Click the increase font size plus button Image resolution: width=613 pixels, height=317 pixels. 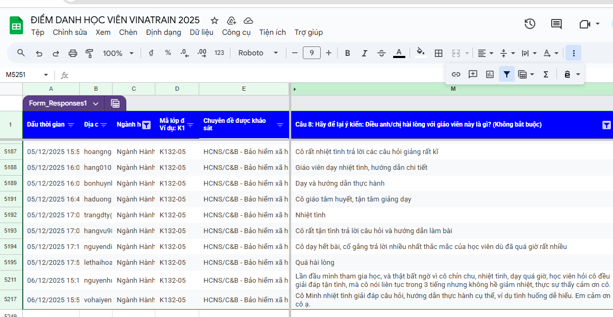coord(329,53)
